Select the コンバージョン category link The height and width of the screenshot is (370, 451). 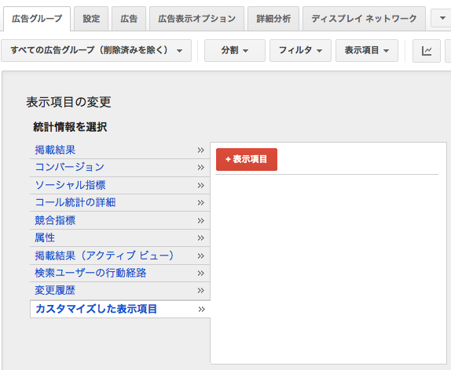tap(69, 167)
